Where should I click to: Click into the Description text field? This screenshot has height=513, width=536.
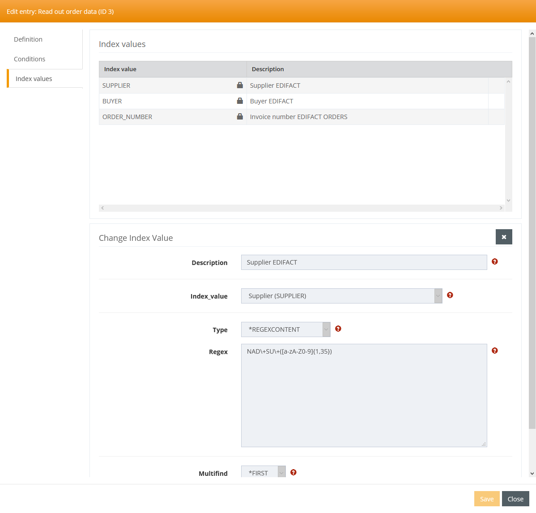pyautogui.click(x=363, y=262)
